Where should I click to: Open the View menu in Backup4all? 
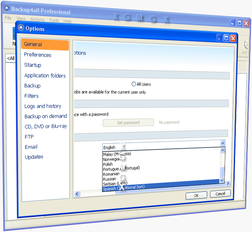pos(21,19)
